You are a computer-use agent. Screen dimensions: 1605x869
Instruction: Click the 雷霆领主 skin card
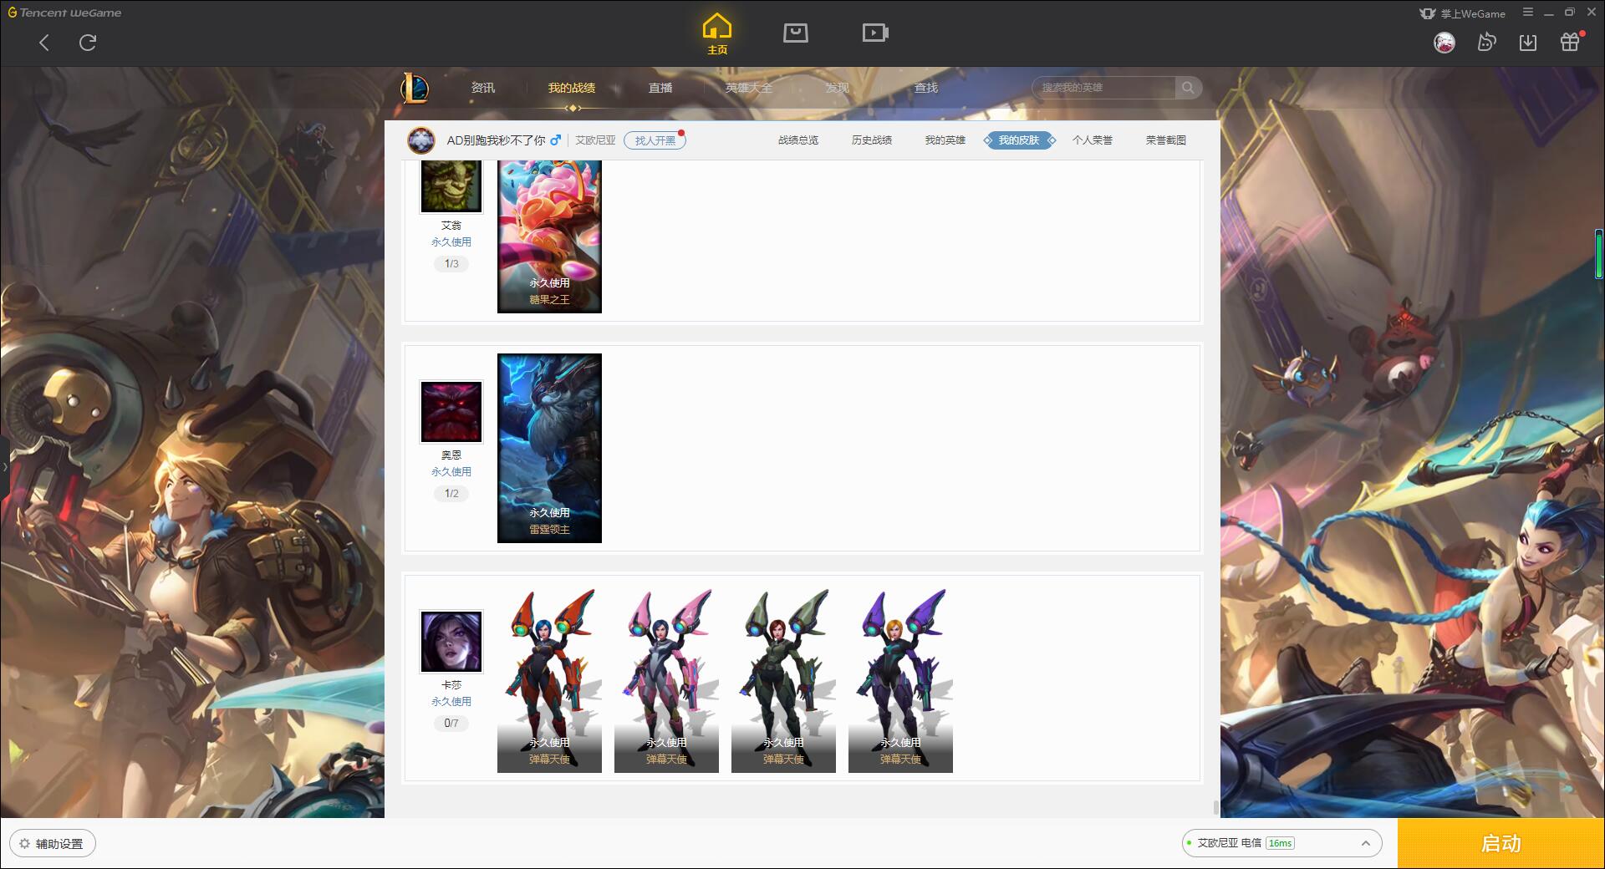point(549,448)
